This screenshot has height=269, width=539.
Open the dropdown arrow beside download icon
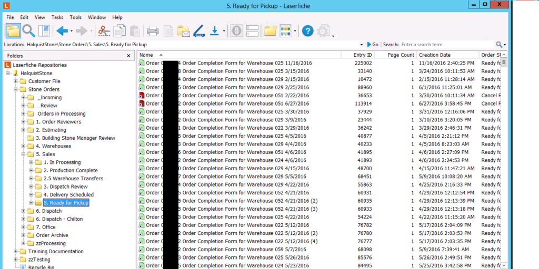224,31
